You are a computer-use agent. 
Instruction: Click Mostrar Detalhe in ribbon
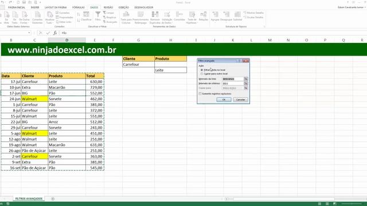253,13
